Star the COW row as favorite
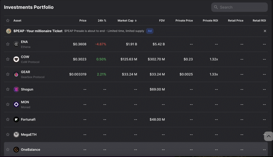273x157 pixels. [8, 59]
